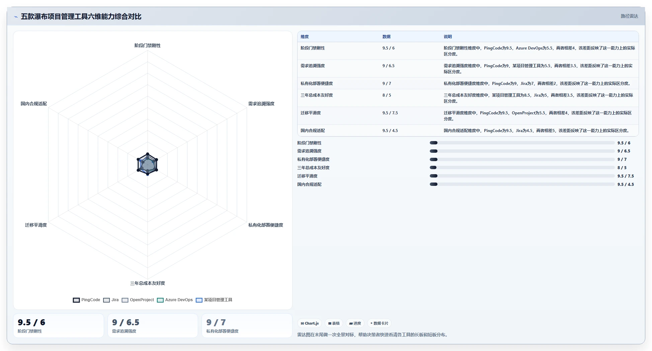
Task: Click table data value 9.5 / 4.5
Action: (x=390, y=131)
